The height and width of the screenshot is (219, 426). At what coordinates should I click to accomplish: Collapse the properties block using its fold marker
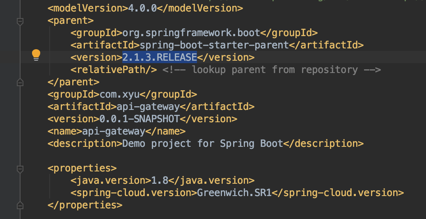coord(19,169)
